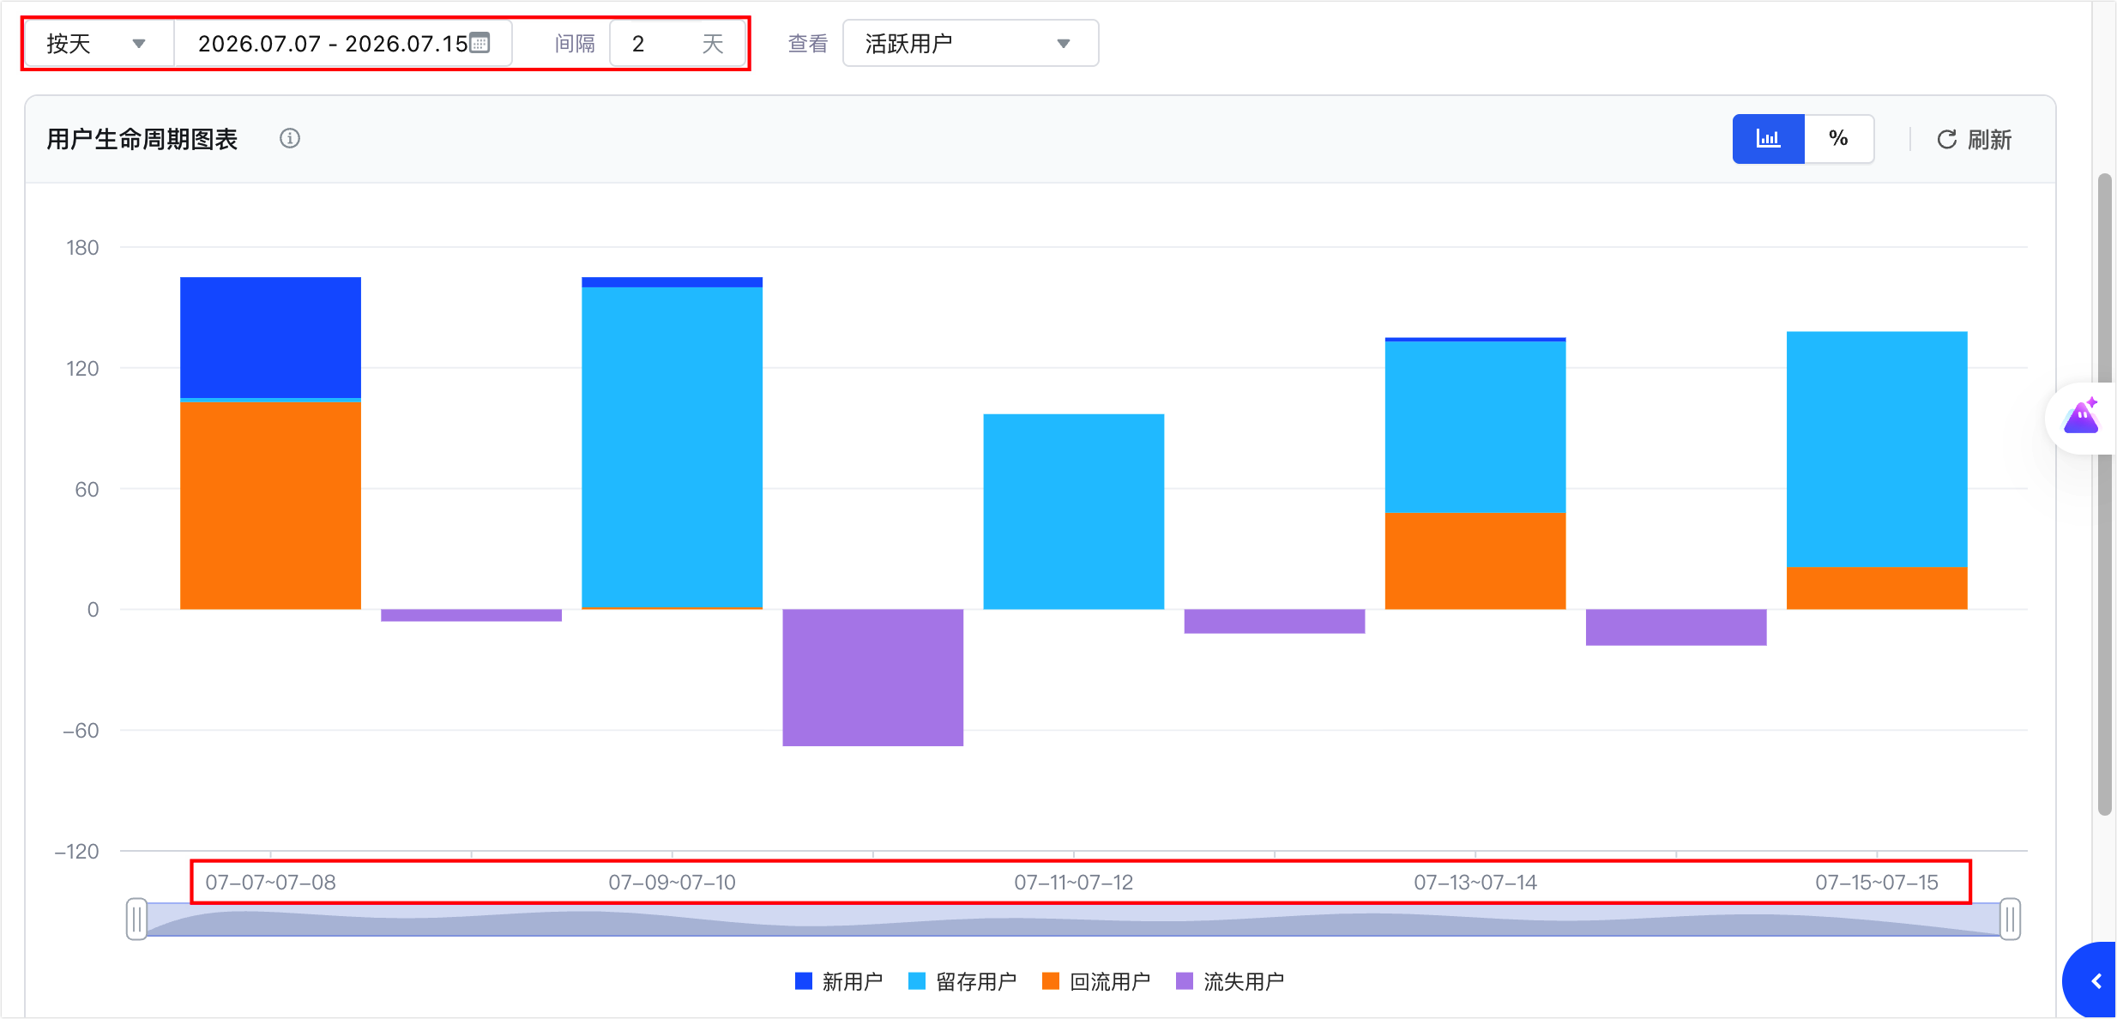Click the dark blue new-user bar for 07-07~07-08

pyautogui.click(x=270, y=337)
